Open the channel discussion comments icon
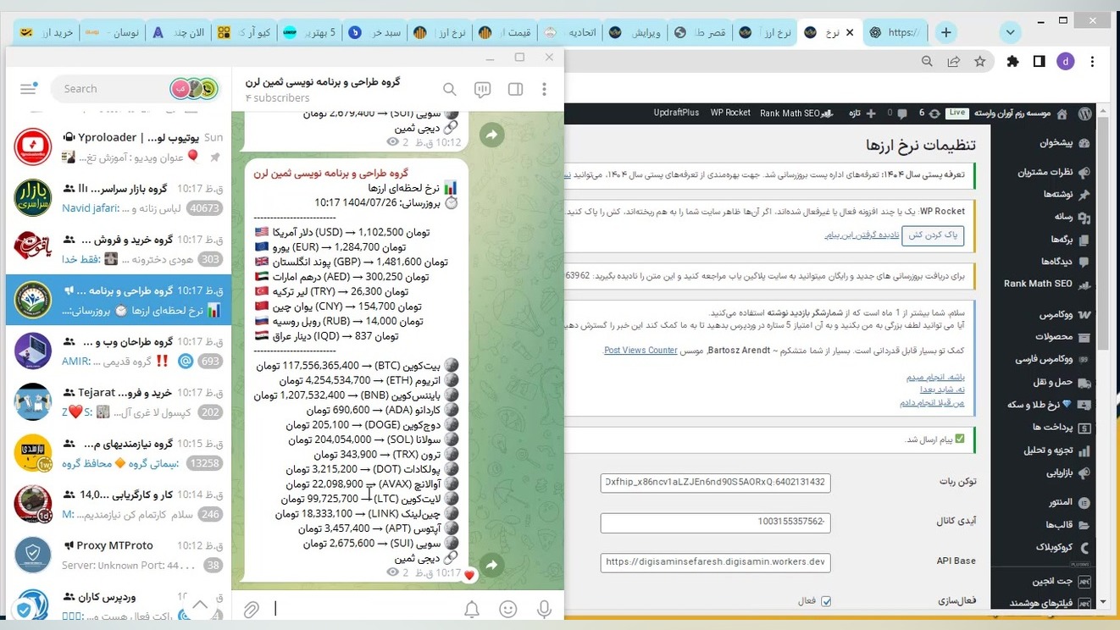This screenshot has height=630, width=1120. [x=483, y=90]
